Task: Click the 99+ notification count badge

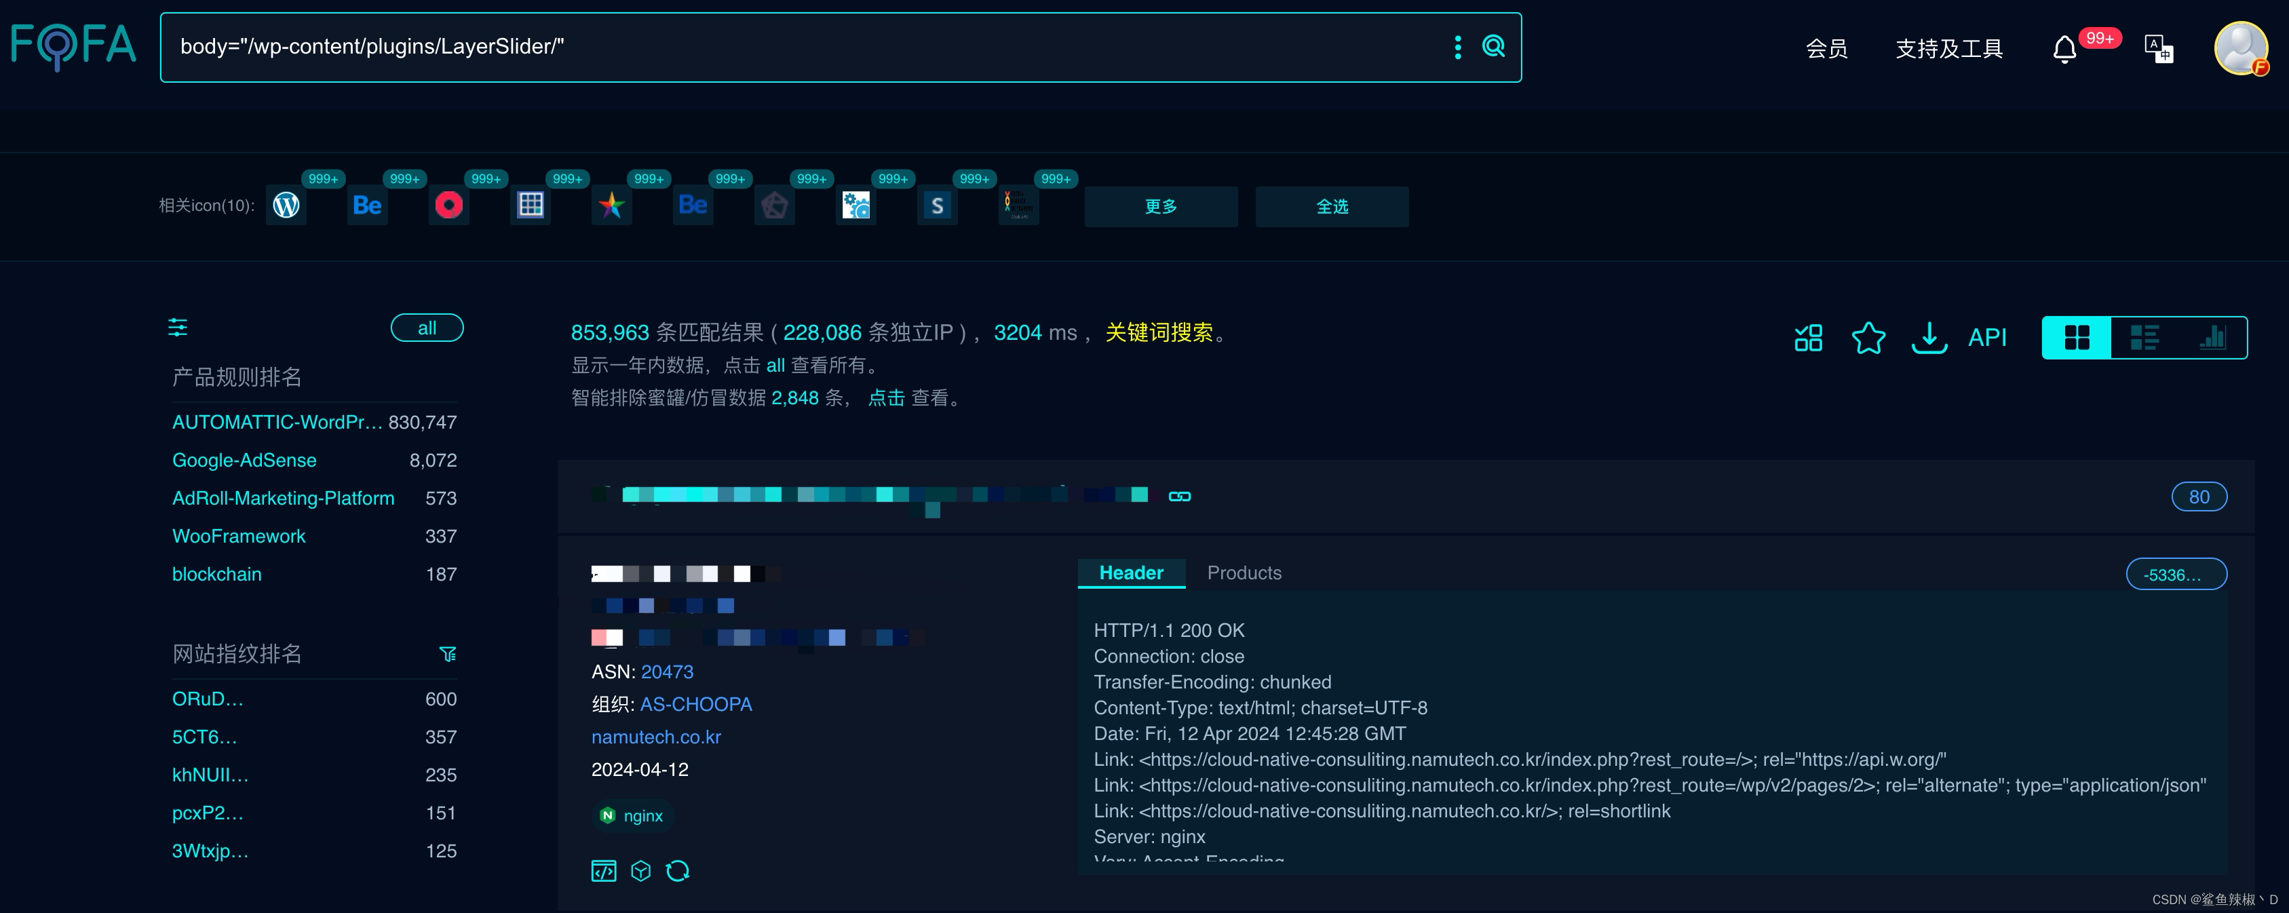Action: [x=2100, y=38]
